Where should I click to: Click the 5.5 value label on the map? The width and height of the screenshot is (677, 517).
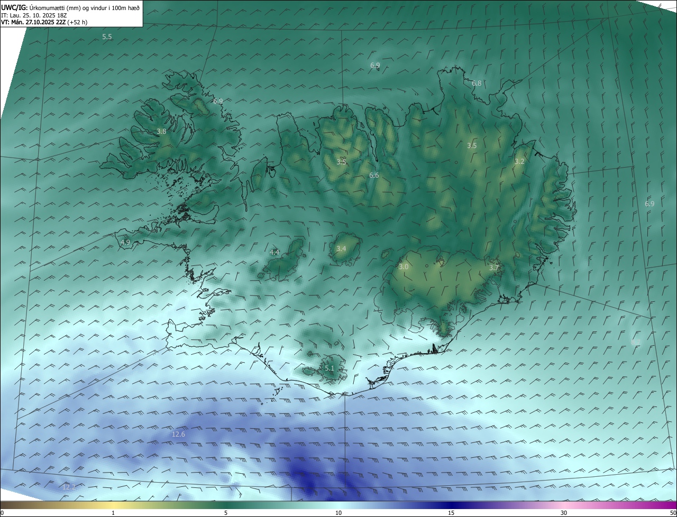click(x=107, y=37)
